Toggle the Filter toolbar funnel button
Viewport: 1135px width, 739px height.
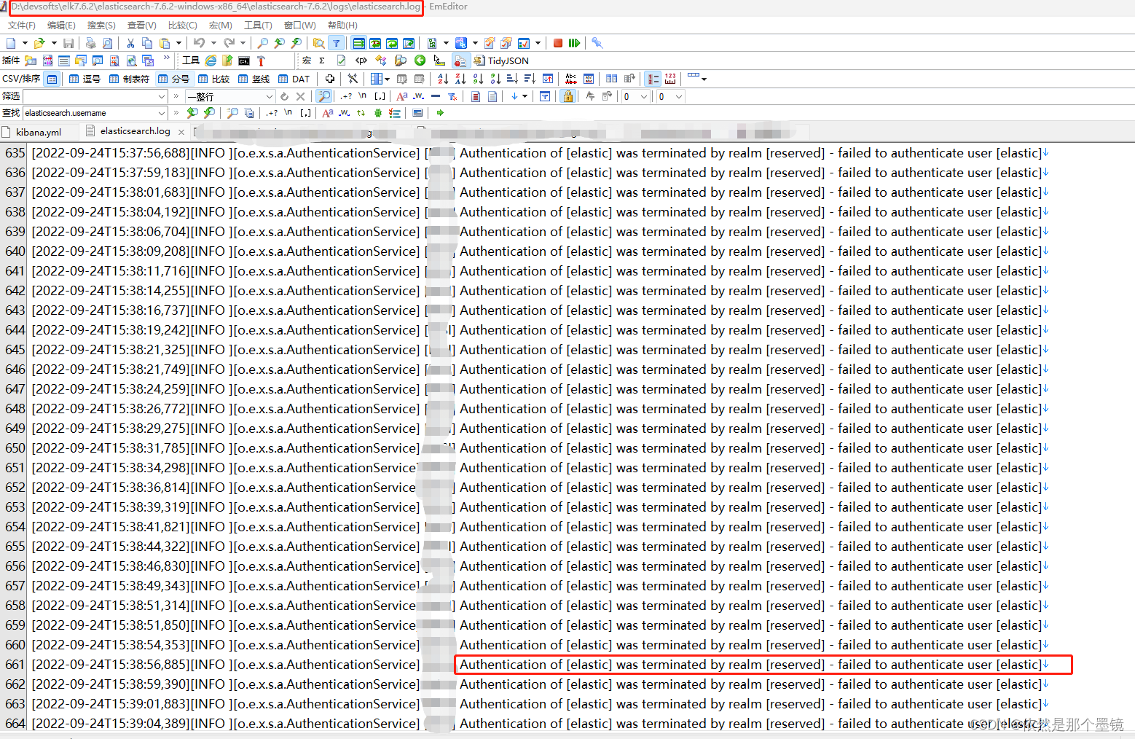336,43
